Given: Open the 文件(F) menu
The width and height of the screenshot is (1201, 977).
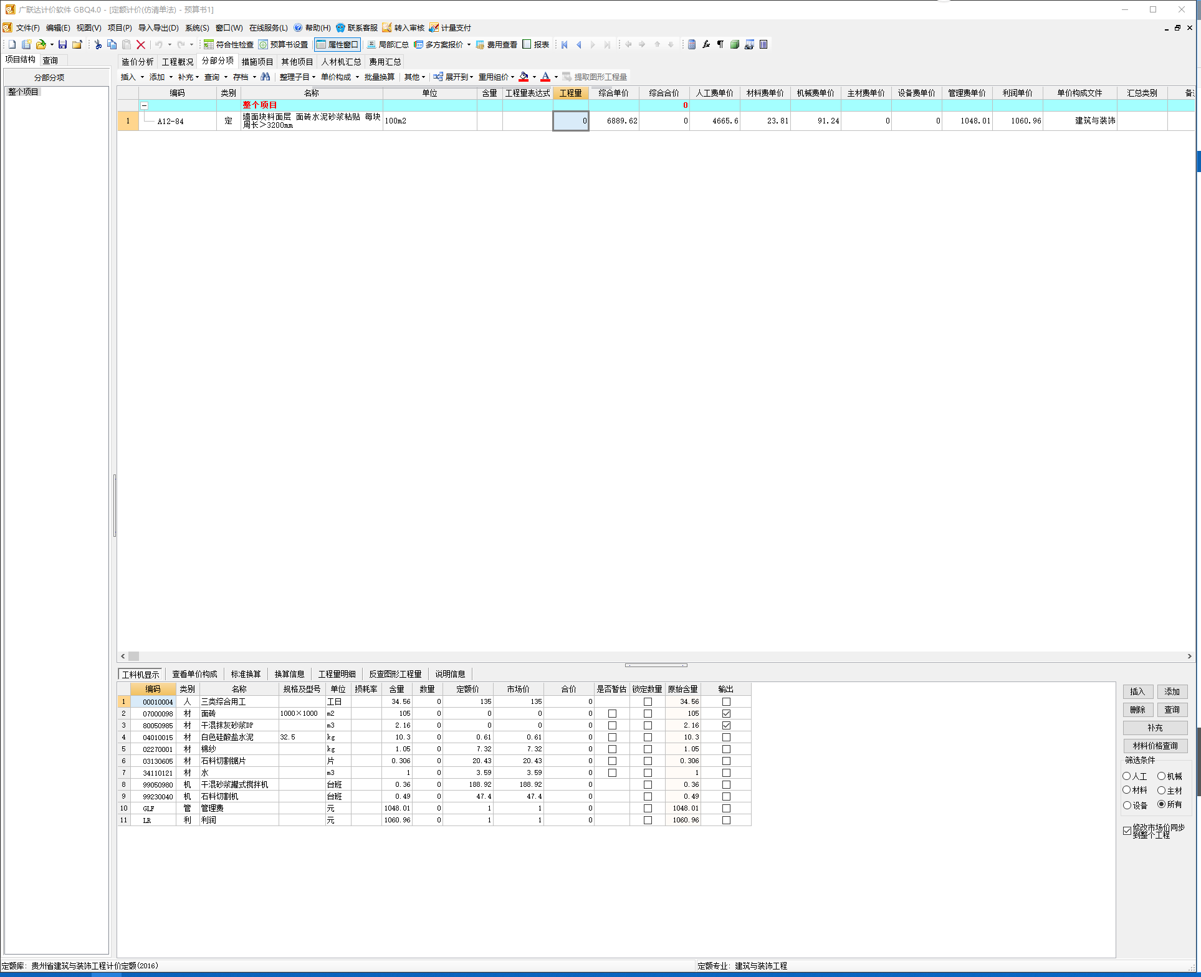Looking at the screenshot, I should pyautogui.click(x=27, y=27).
